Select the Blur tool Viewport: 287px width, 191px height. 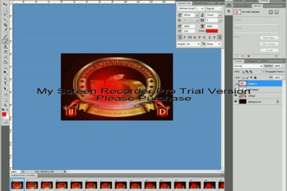pos(5,67)
